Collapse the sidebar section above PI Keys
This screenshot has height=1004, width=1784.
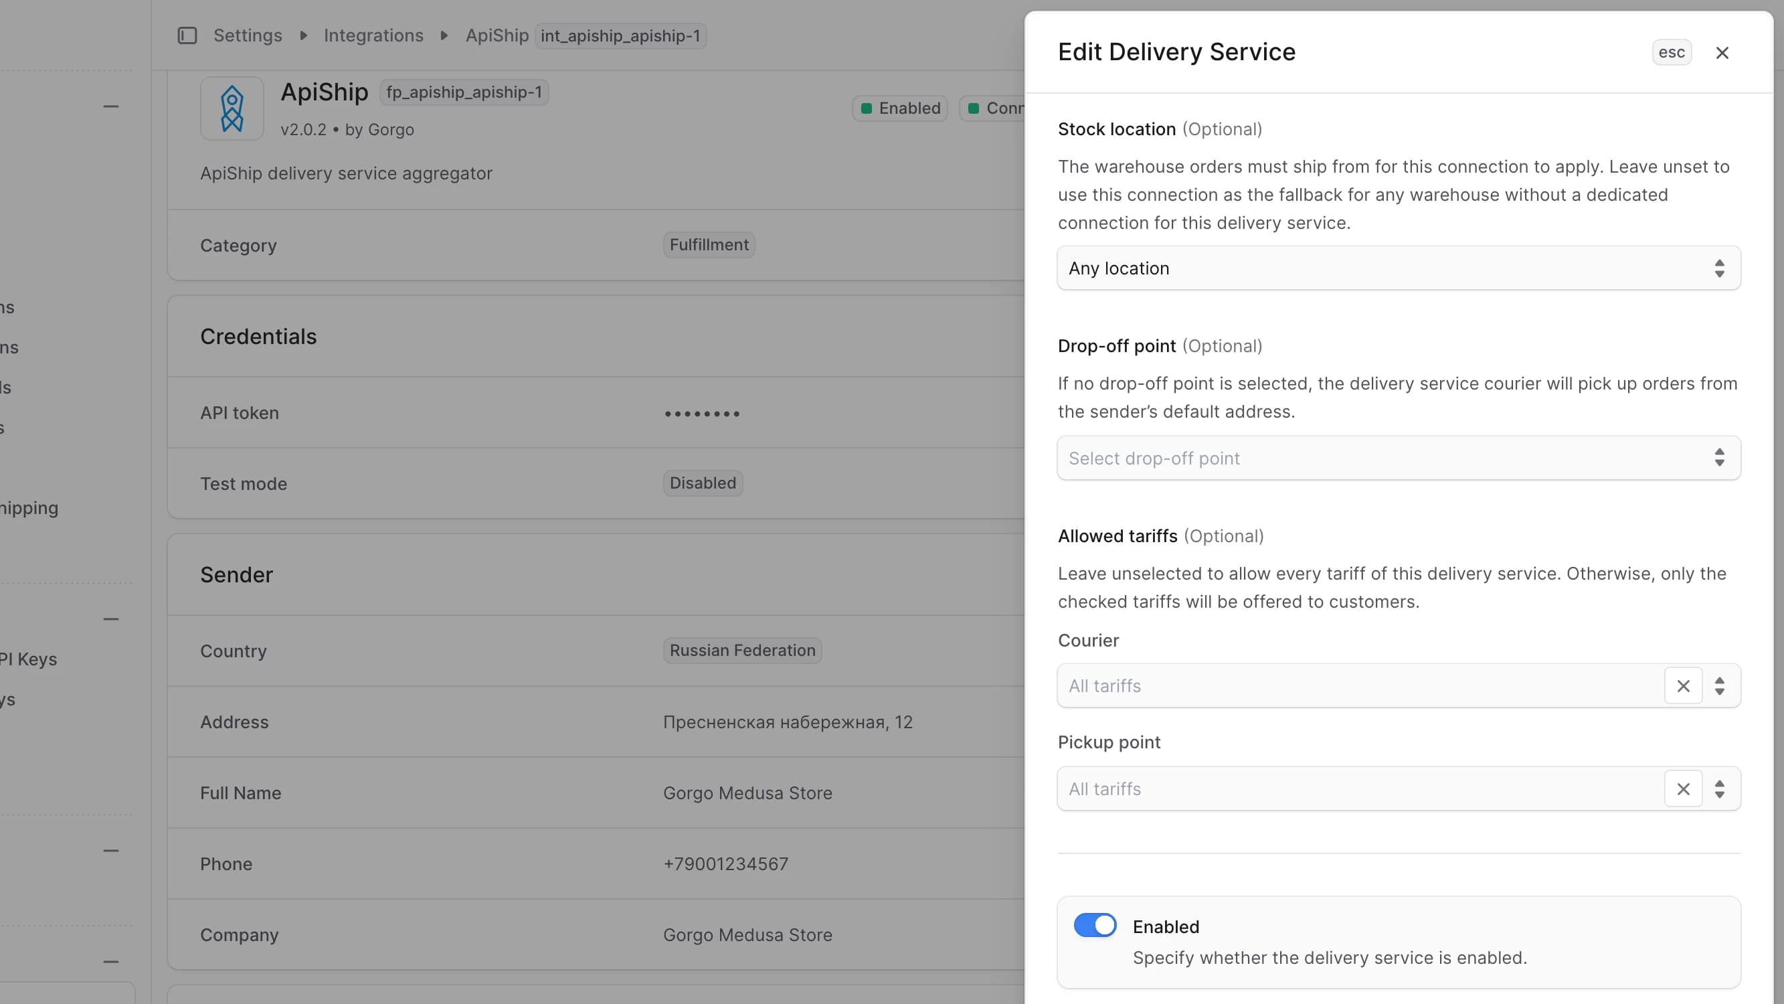[x=111, y=618]
